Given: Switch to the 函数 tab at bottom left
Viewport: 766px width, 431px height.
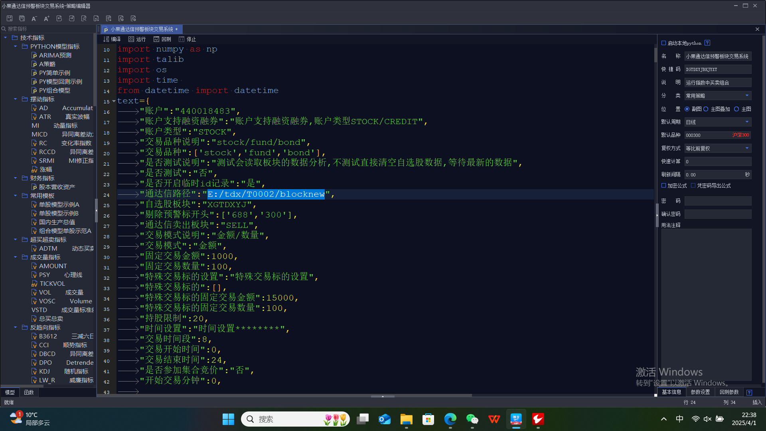Looking at the screenshot, I should tap(29, 392).
